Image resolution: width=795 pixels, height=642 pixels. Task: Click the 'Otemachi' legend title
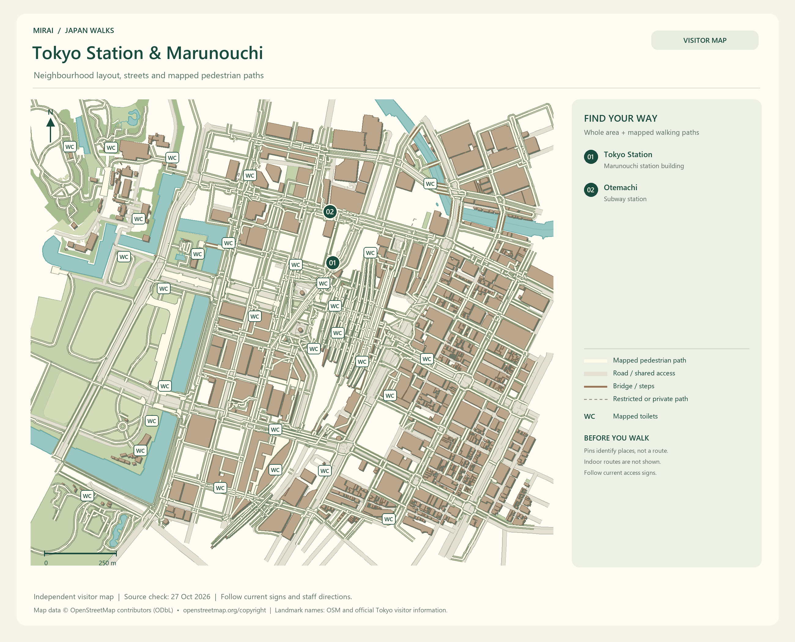[620, 187]
